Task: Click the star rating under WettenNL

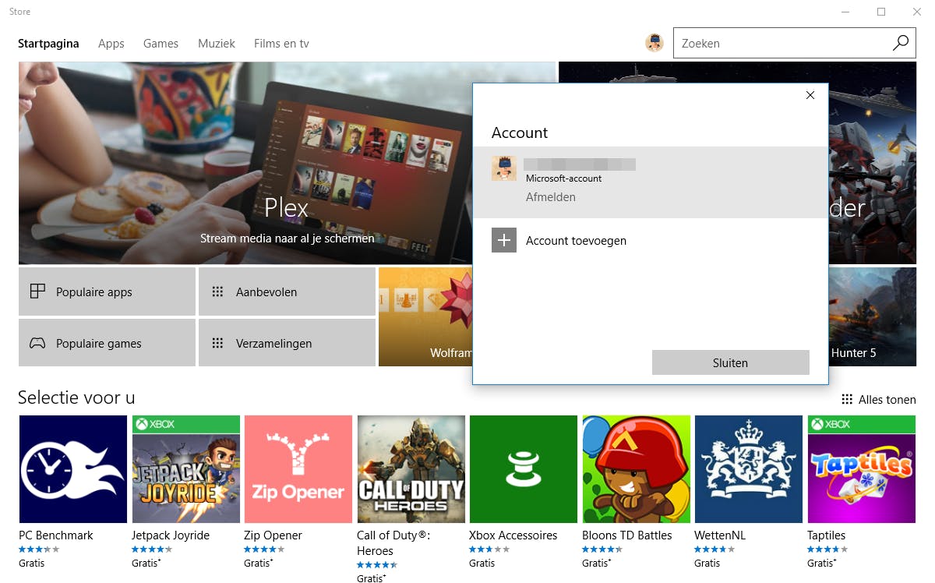Action: click(x=714, y=549)
